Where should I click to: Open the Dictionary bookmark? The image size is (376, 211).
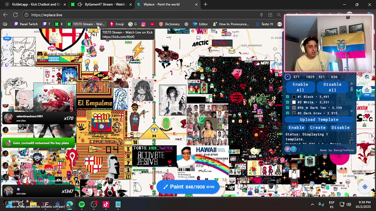tap(169, 24)
